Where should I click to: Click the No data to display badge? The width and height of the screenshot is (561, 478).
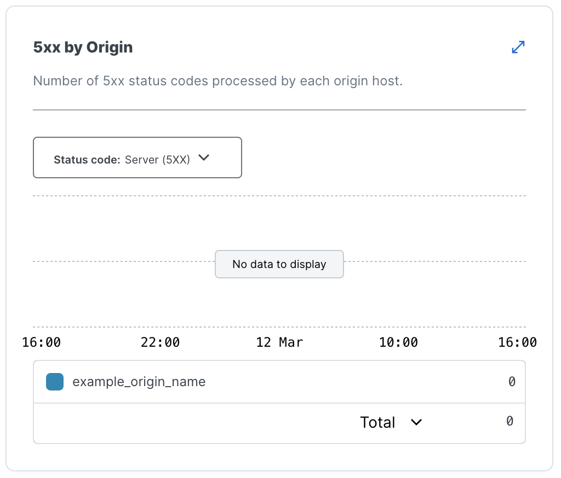(x=279, y=264)
